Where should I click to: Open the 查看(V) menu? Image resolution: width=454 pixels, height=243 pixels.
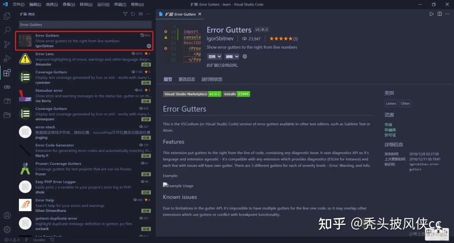click(x=69, y=4)
